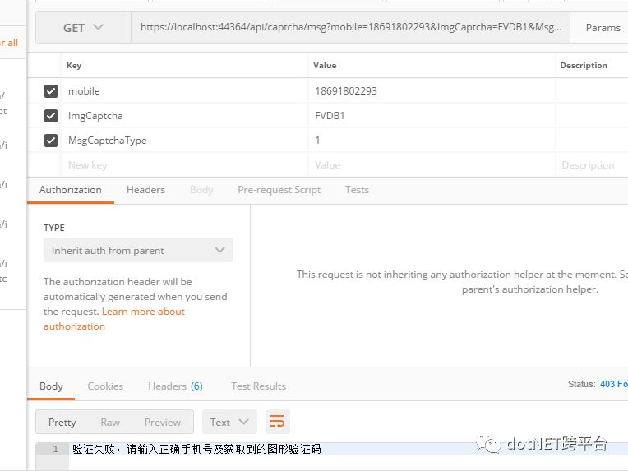Select the ImgCaptcha key cell
Image resolution: width=628 pixels, height=471 pixels.
pos(185,116)
